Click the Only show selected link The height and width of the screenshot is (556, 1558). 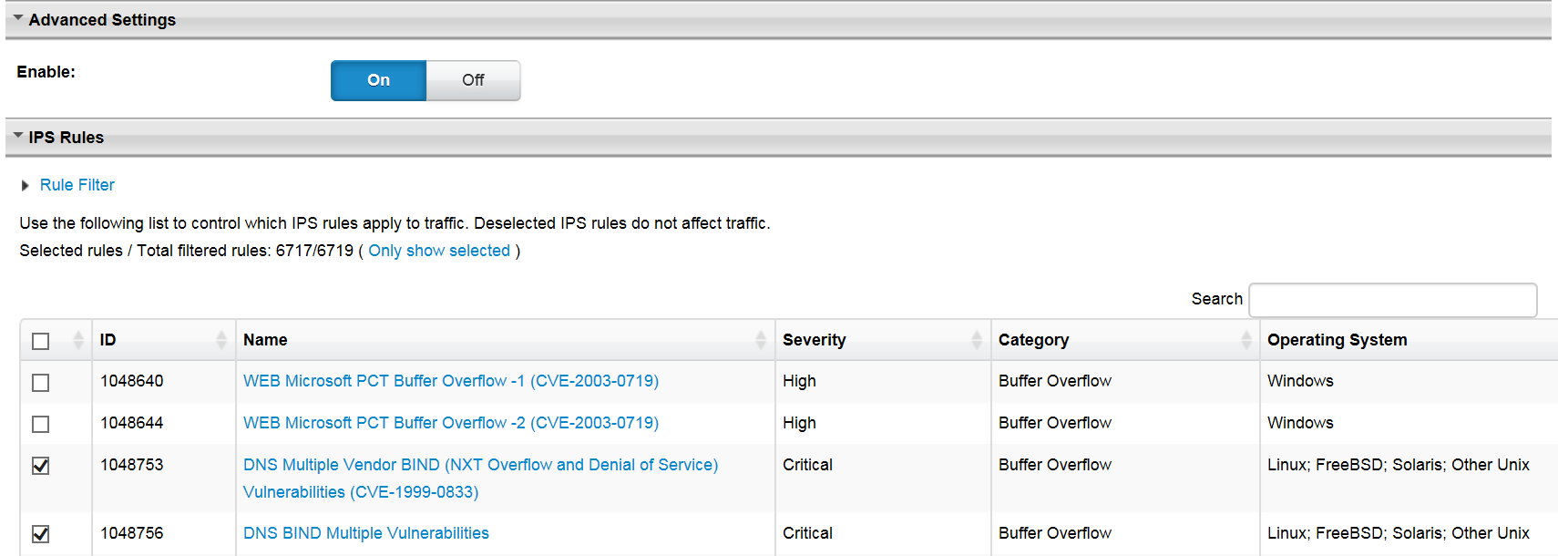tap(439, 251)
